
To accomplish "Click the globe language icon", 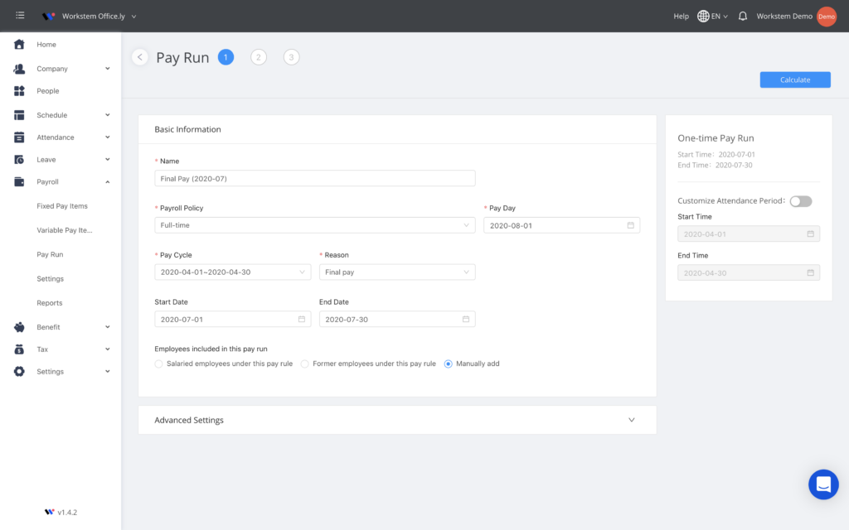I will 703,16.
